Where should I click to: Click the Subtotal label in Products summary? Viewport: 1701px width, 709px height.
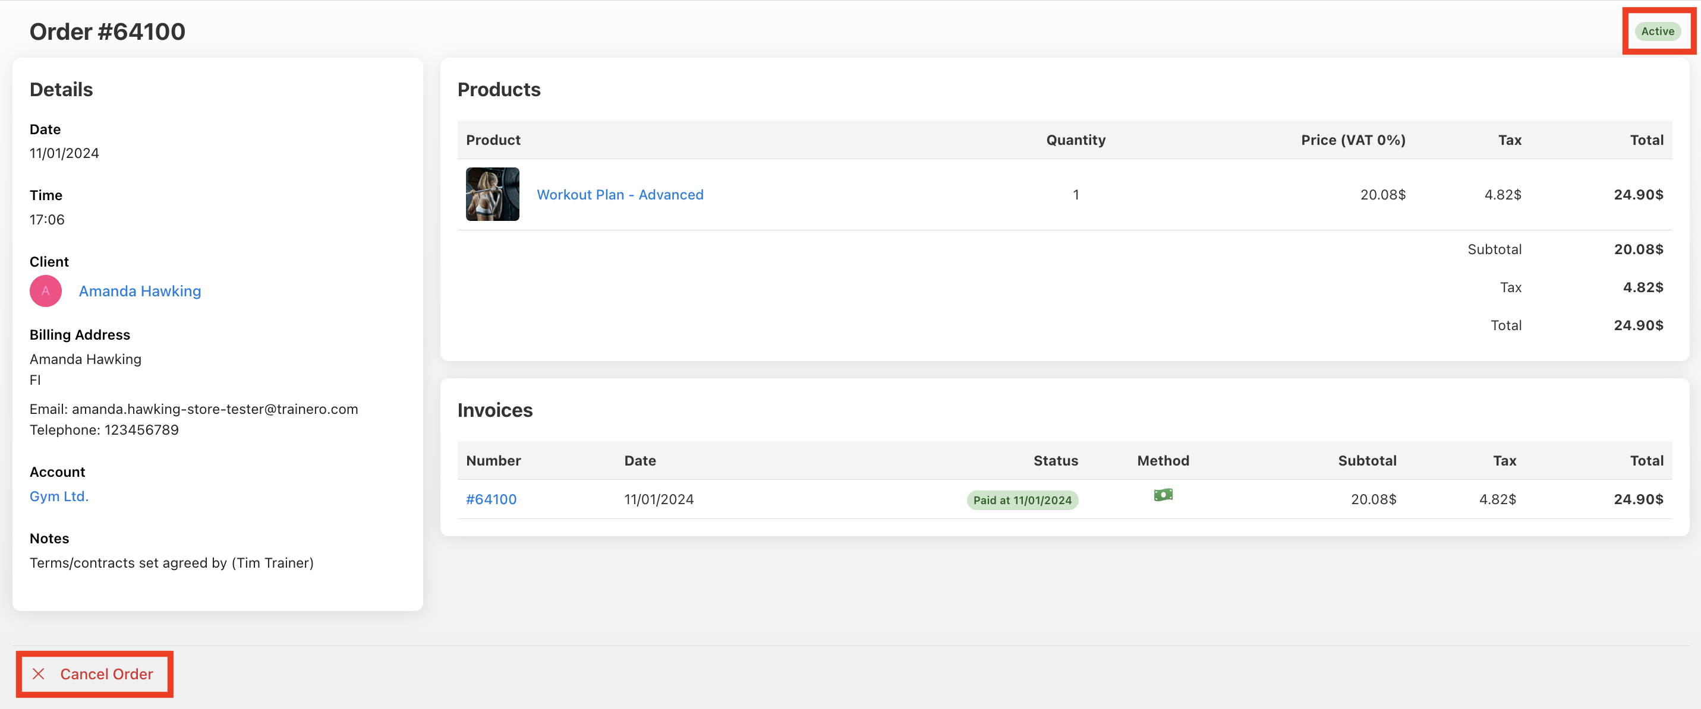click(x=1494, y=249)
